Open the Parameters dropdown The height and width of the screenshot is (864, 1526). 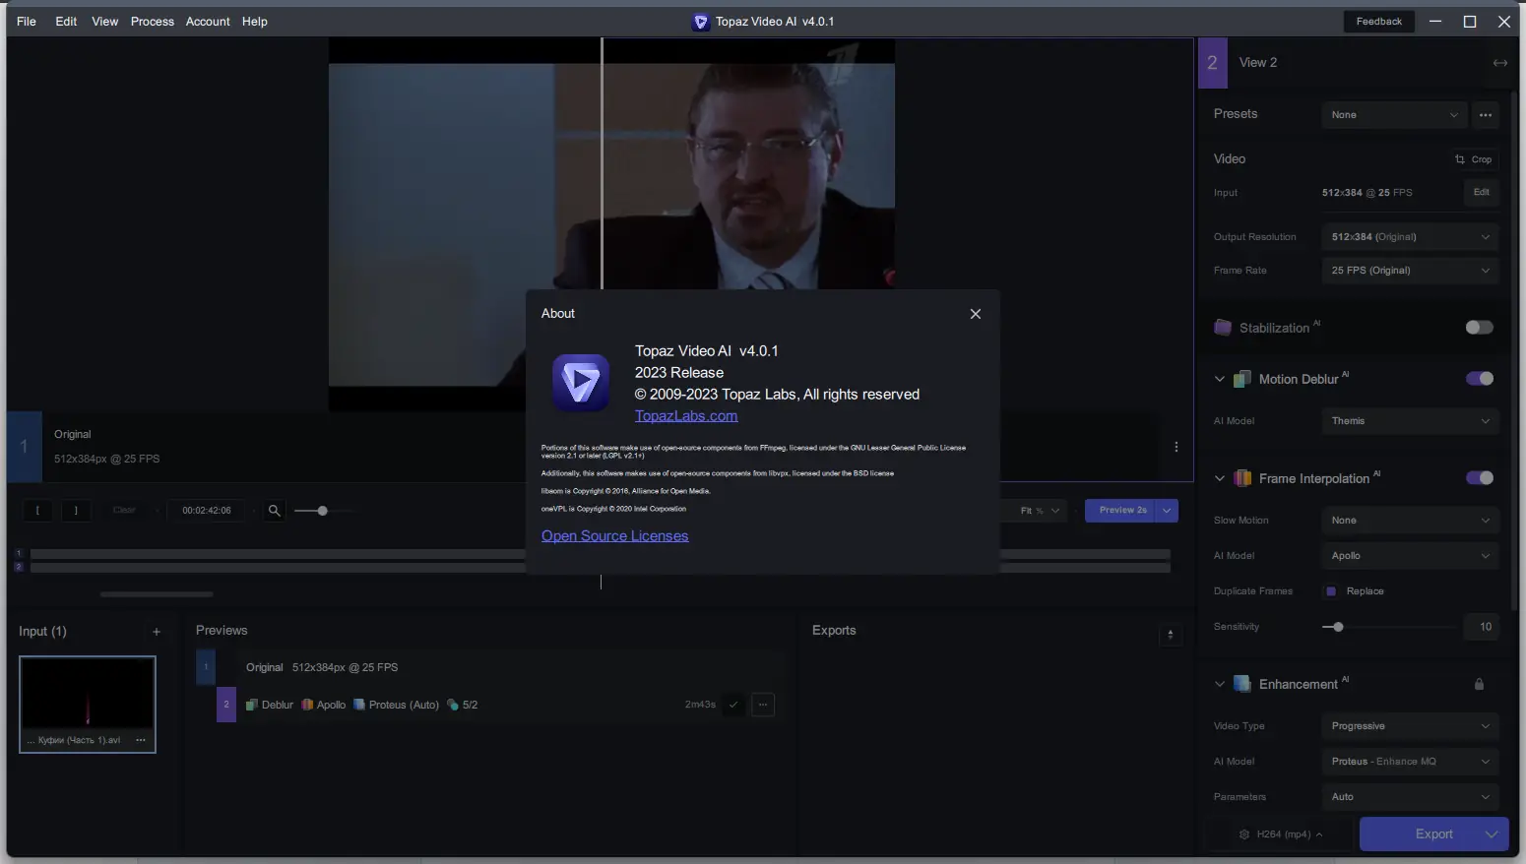click(x=1410, y=797)
